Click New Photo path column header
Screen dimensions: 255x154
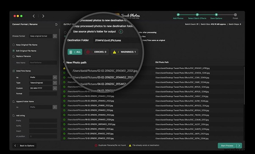point(76,63)
